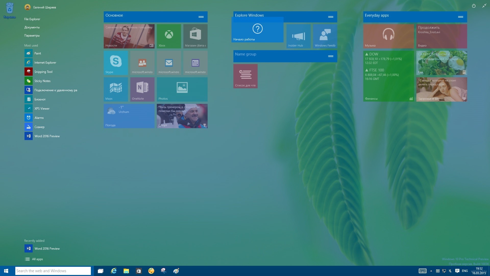Open the muted volume tray icon

point(450,271)
